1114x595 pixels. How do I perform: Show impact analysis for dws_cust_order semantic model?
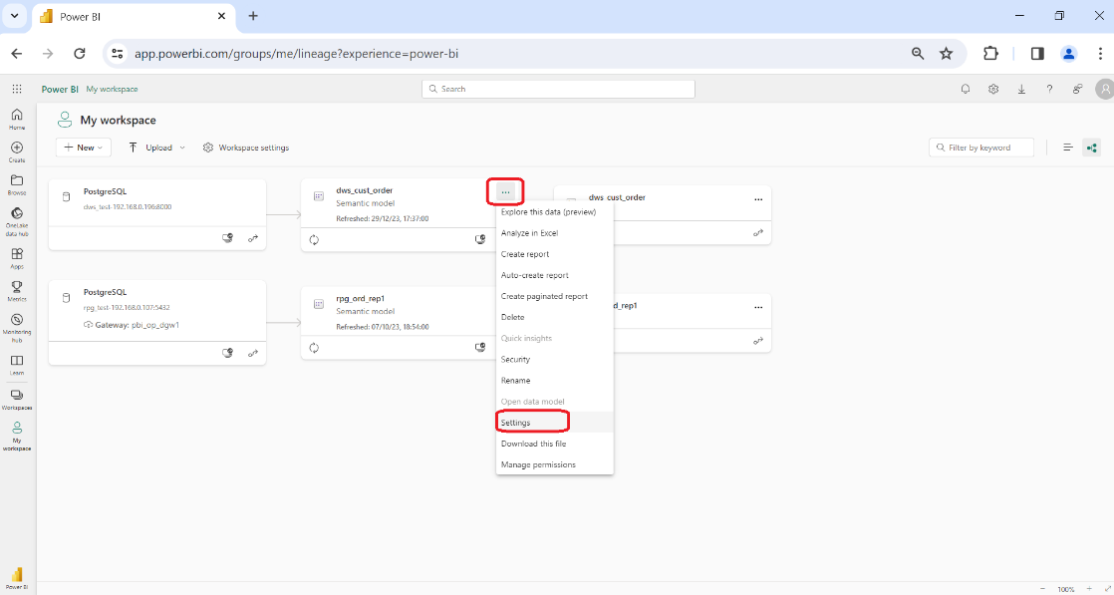[x=480, y=239]
